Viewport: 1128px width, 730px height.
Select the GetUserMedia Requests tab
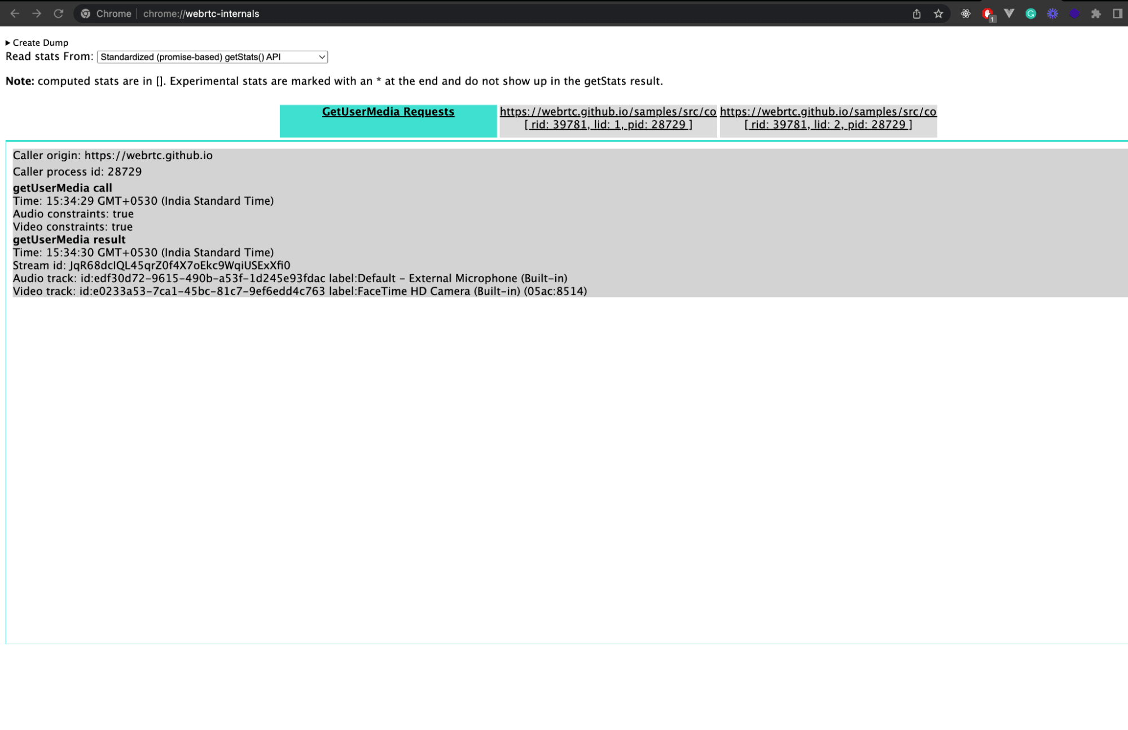coord(388,112)
